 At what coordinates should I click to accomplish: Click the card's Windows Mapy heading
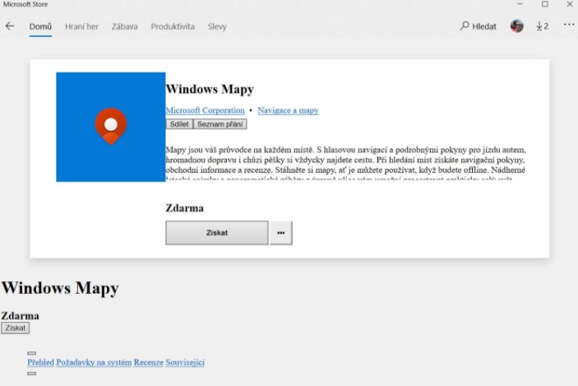(210, 90)
